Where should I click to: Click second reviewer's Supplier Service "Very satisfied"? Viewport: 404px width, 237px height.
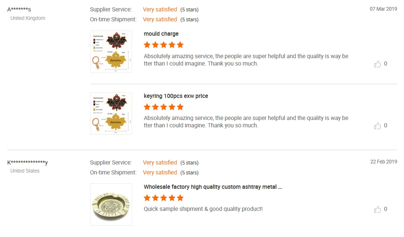[x=160, y=163]
